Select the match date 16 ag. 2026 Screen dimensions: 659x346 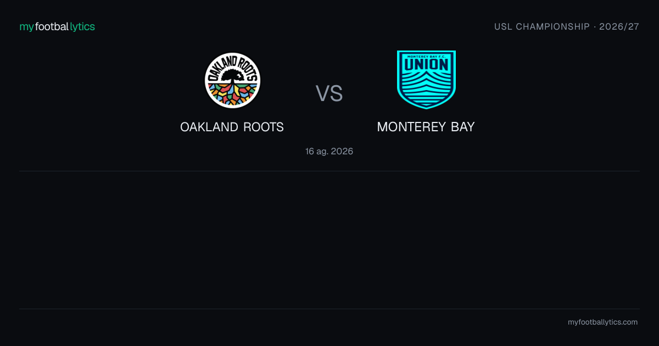[329, 151]
